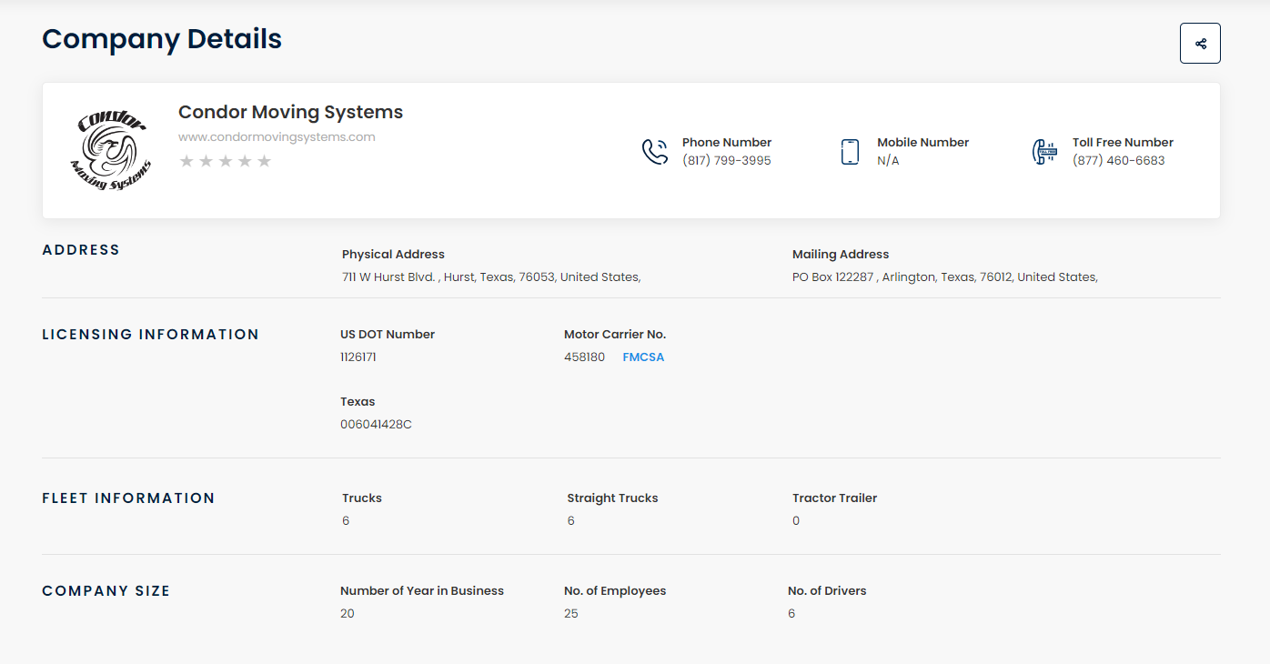
Task: Open www.condormovingsystems.com website link
Action: (x=277, y=137)
